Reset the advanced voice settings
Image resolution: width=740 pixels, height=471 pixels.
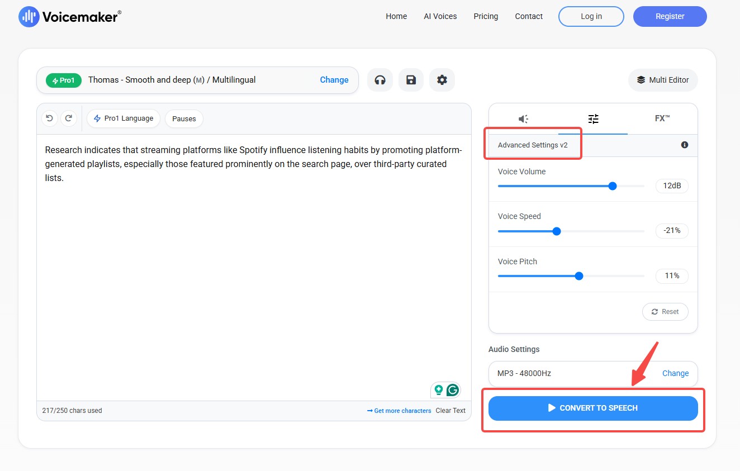(x=665, y=312)
